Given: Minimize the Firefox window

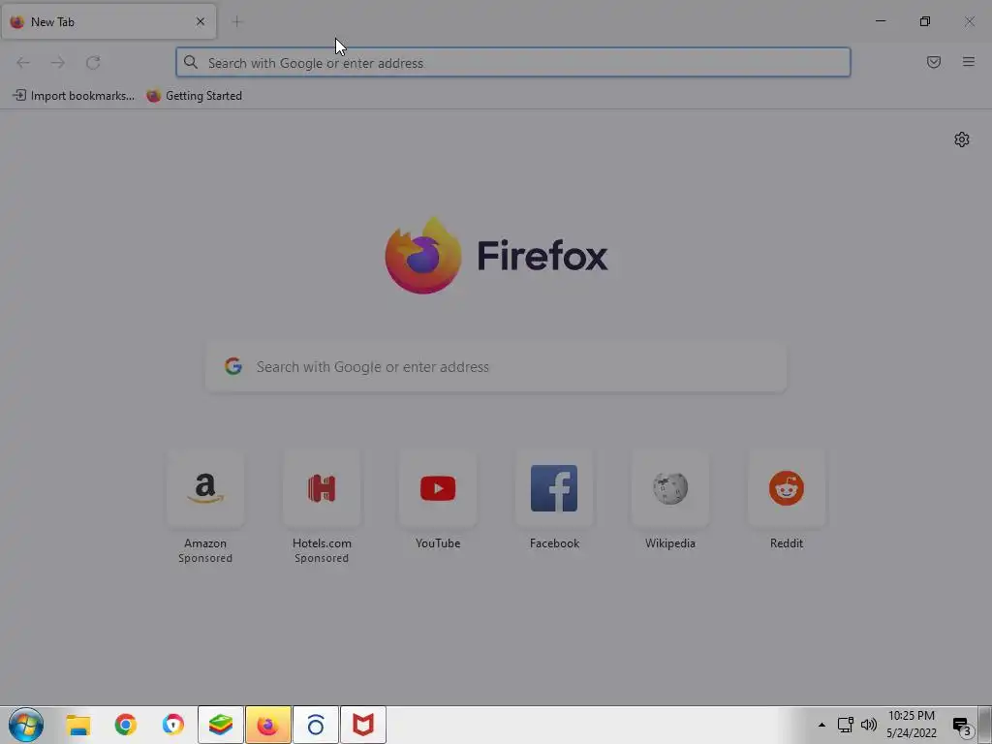Looking at the screenshot, I should click(880, 21).
